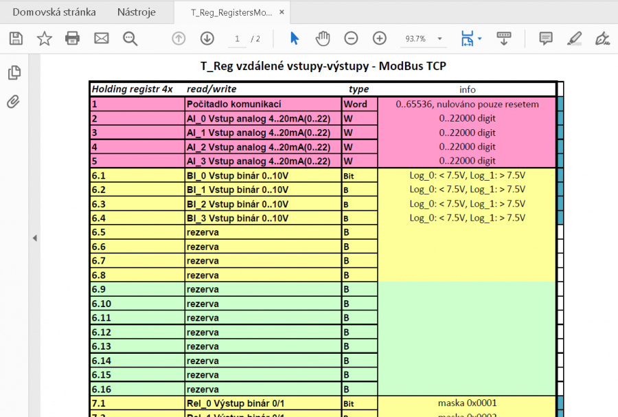Open the page thumbnails panel icon

pos(14,73)
